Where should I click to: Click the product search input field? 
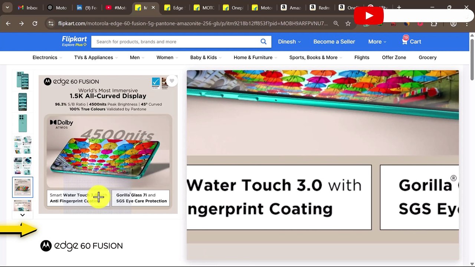[174, 42]
